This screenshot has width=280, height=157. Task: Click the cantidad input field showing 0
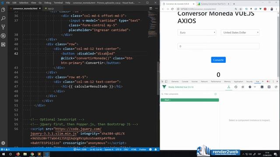point(218,46)
